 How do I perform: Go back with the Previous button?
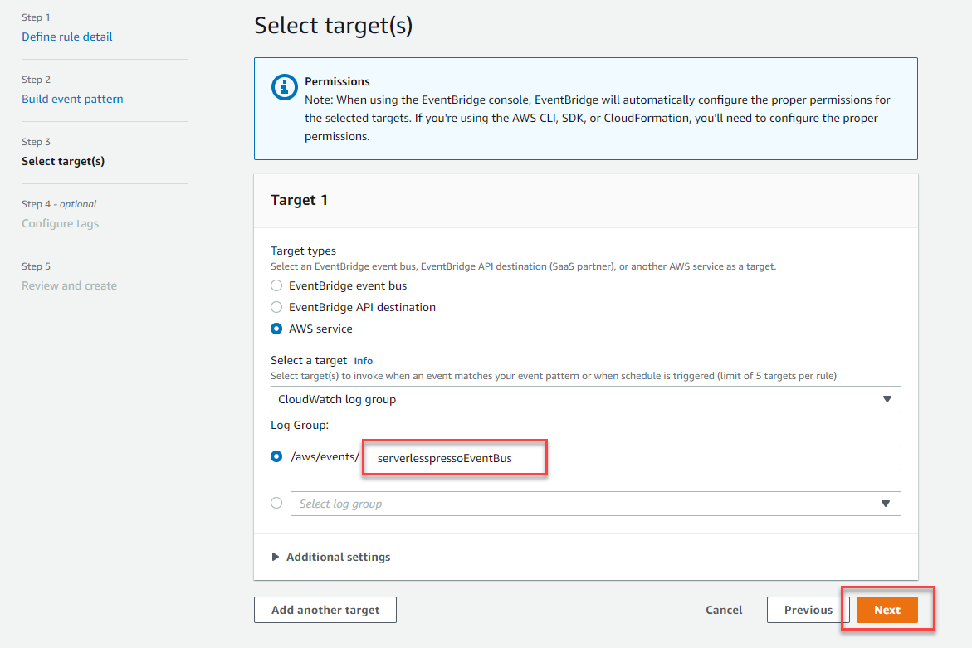[x=808, y=610]
